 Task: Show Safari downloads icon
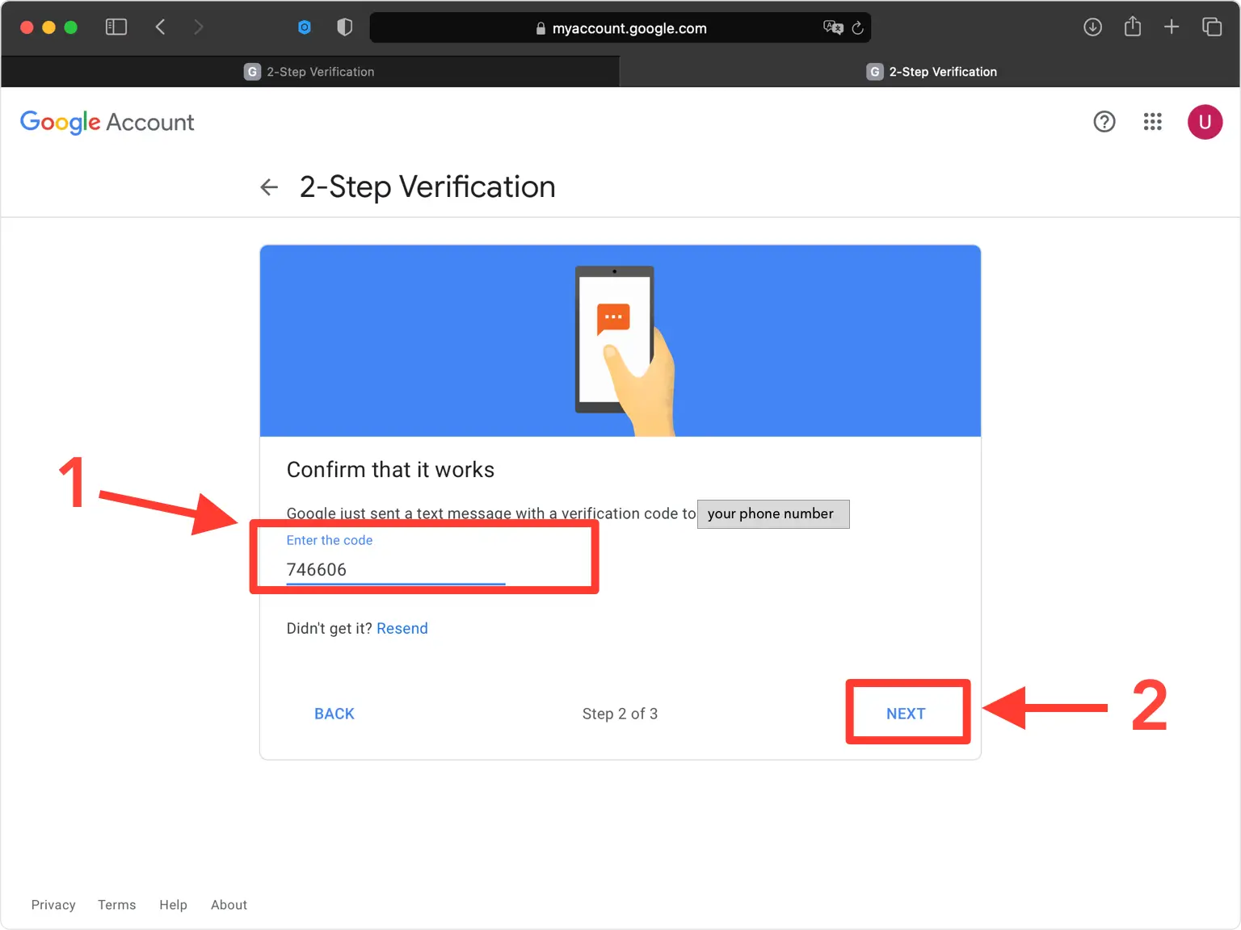tap(1092, 27)
